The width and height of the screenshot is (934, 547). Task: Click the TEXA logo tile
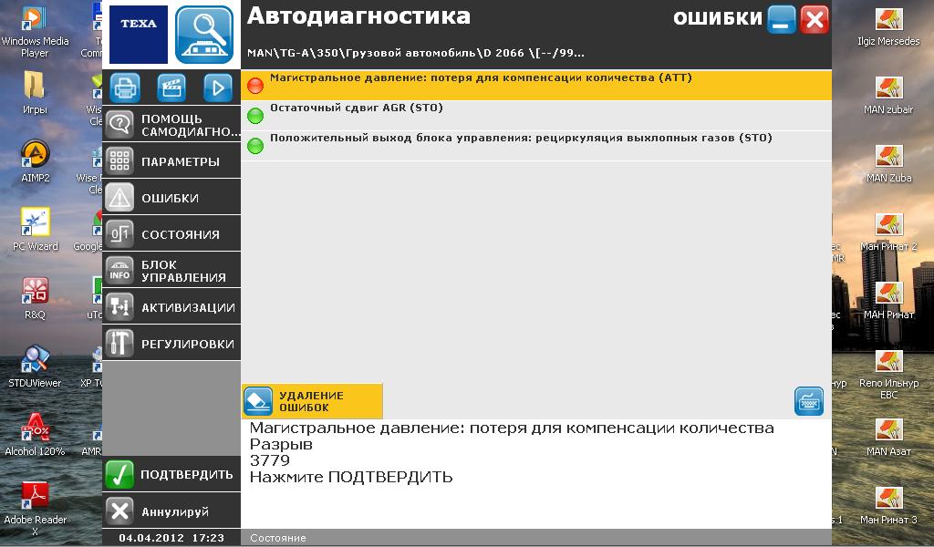(x=139, y=35)
